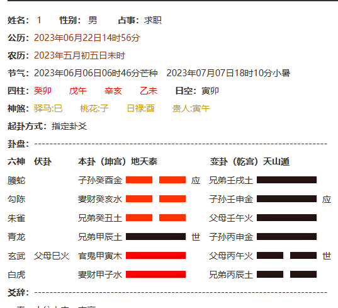Select the 日禄:酉 shensha entry
This screenshot has width=338, height=308.
coord(140,109)
